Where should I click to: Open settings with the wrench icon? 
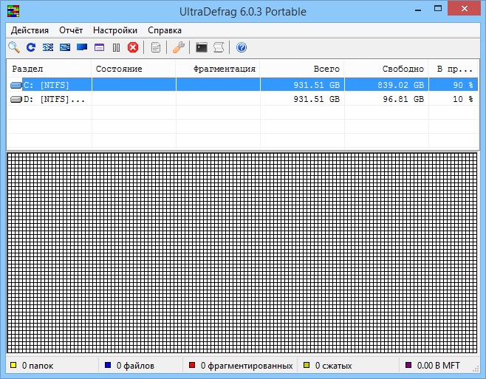tap(179, 47)
